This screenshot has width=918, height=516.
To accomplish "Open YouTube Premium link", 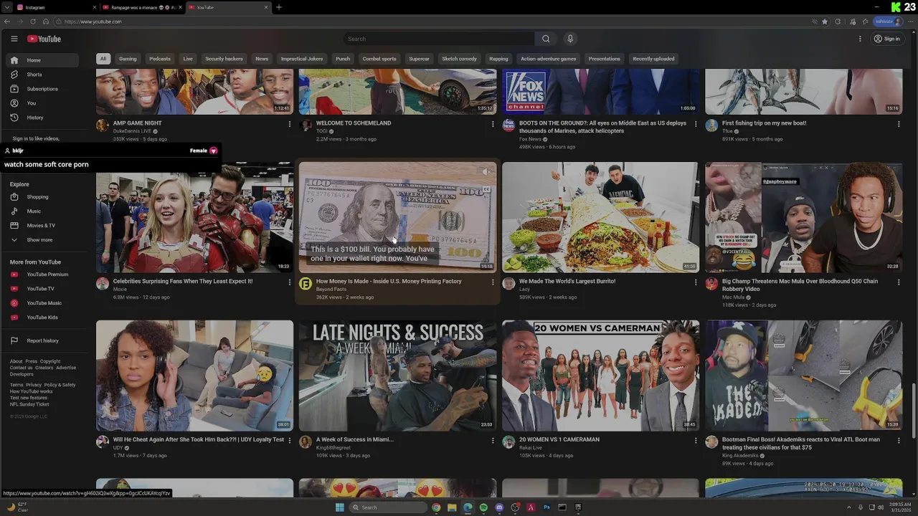I will (42, 274).
